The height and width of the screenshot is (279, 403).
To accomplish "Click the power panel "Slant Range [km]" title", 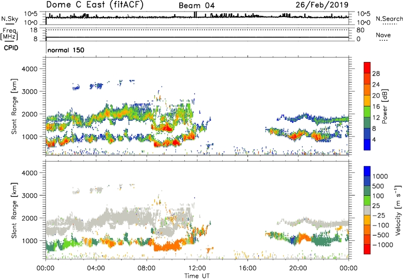I will [x=14, y=106].
